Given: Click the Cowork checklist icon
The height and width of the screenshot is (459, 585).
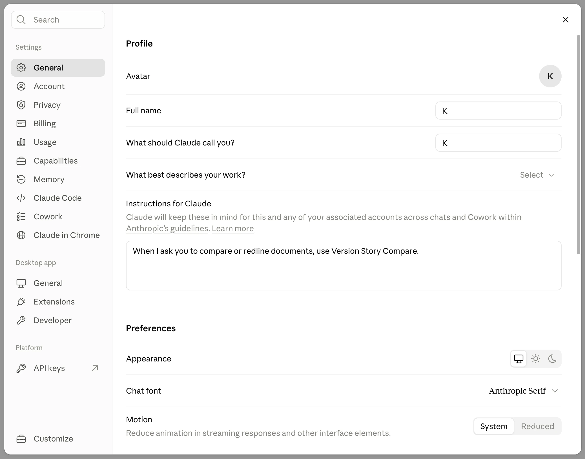Looking at the screenshot, I should click(21, 217).
